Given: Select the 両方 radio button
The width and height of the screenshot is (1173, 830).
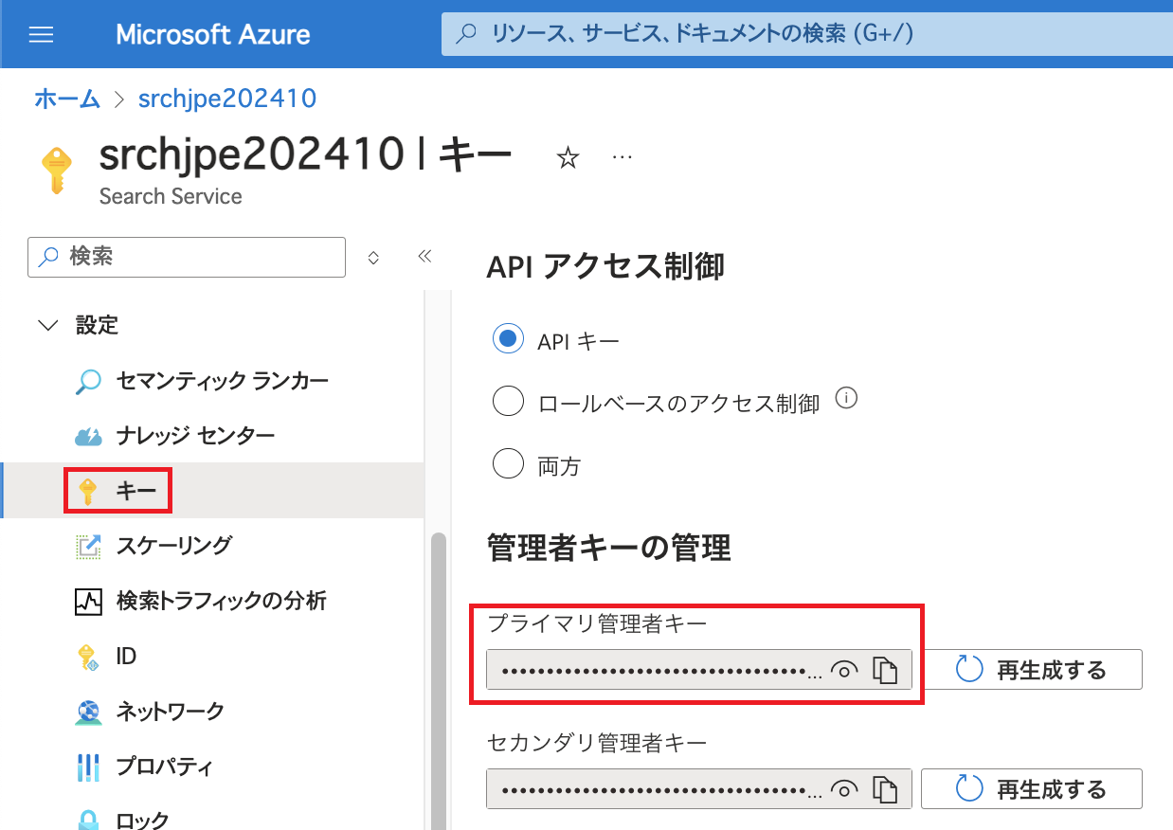Looking at the screenshot, I should [508, 464].
